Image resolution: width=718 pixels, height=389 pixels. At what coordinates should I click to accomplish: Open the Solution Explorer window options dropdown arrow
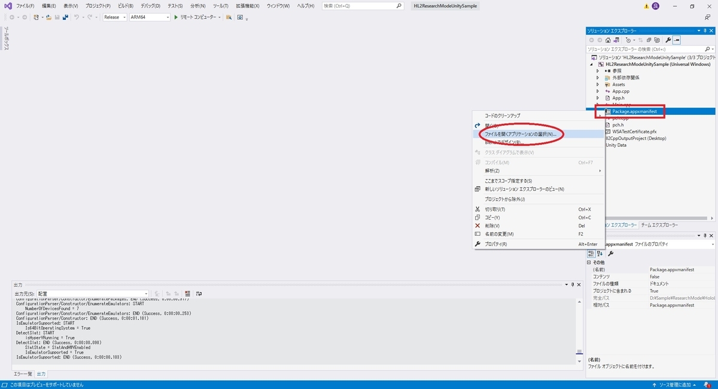coord(698,31)
